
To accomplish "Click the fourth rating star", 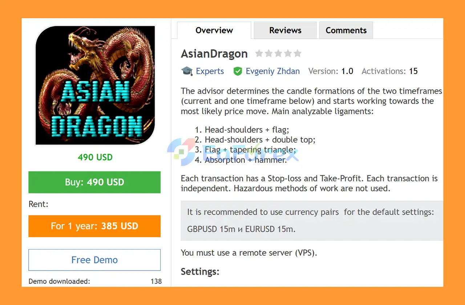I will (x=288, y=54).
